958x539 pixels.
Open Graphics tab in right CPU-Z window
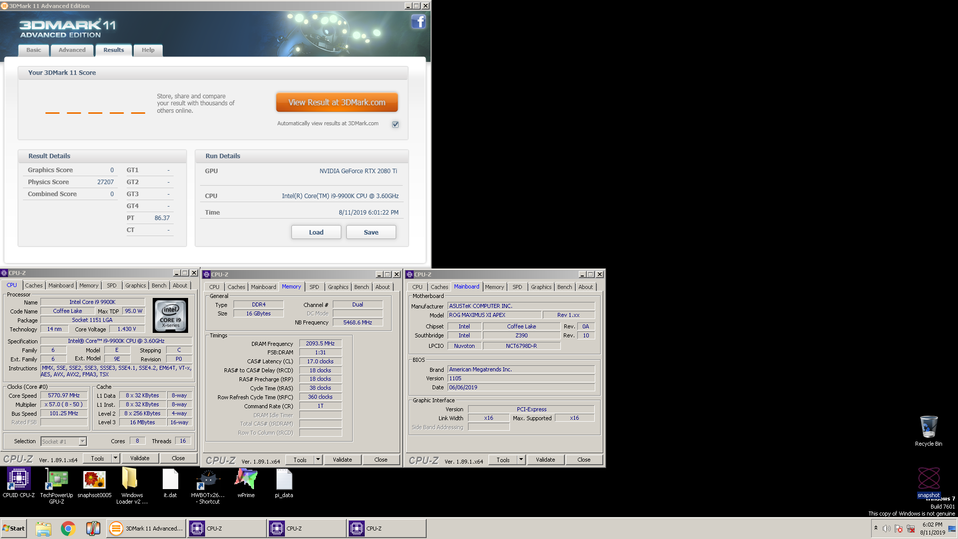[x=541, y=287]
